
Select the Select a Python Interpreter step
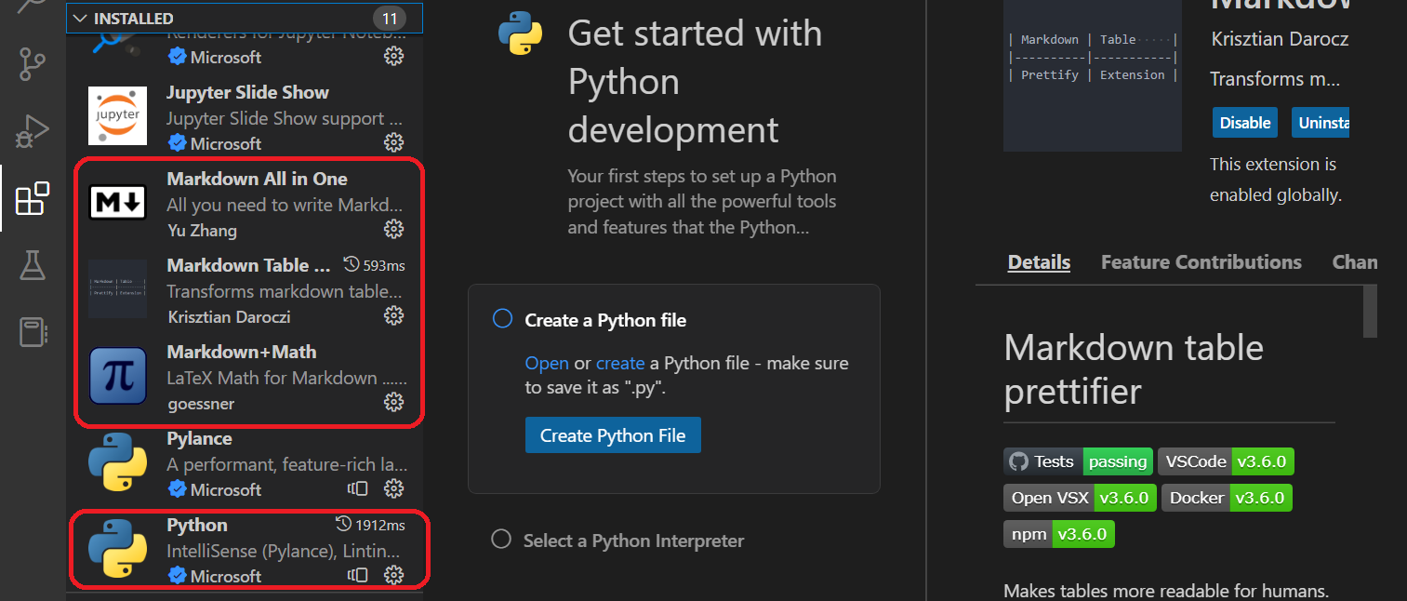coord(617,540)
